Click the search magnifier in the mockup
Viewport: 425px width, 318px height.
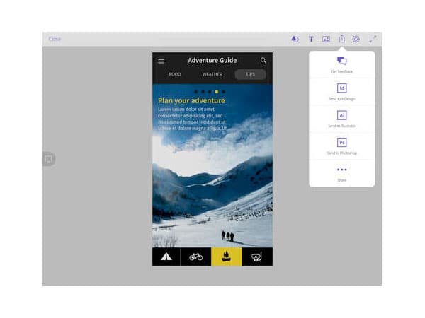pyautogui.click(x=263, y=61)
